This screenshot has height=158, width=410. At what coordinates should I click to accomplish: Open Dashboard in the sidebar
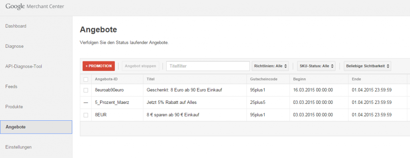(16, 26)
